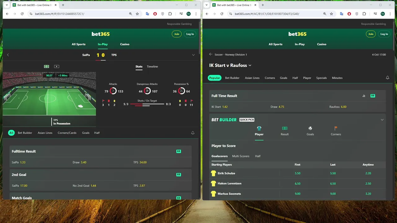
Task: Open IK Start v Raufoss fixture dropdown
Action: (x=250, y=65)
